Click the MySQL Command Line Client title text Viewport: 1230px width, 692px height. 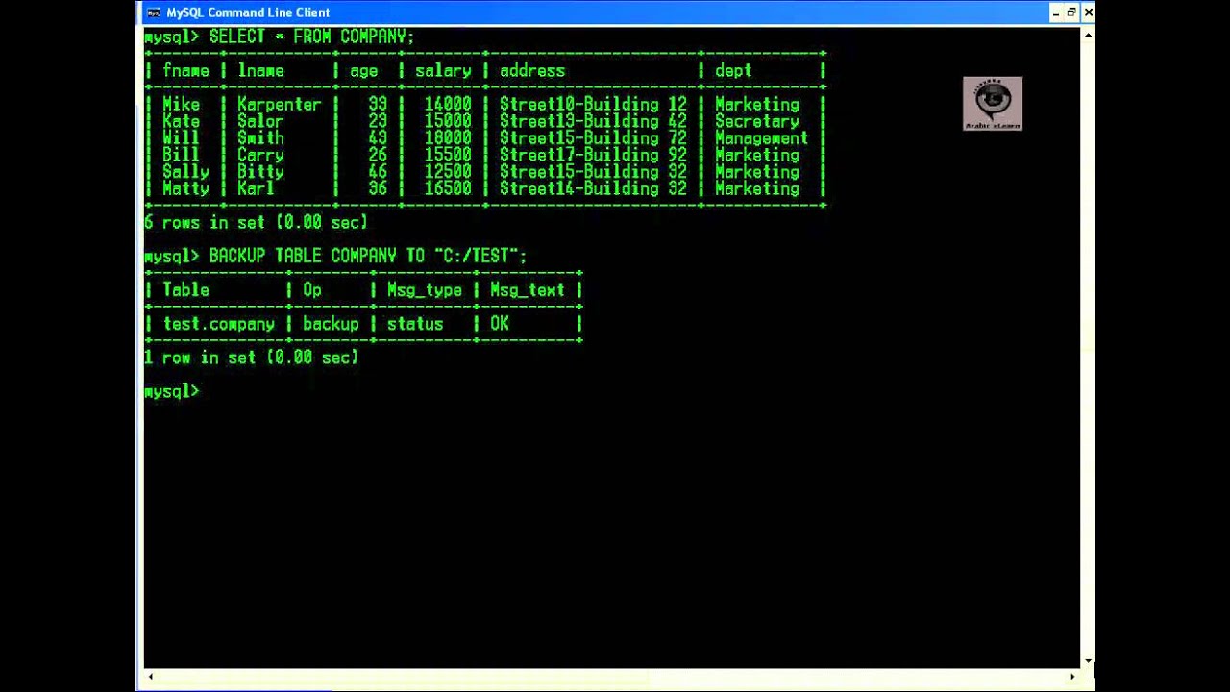[x=248, y=12]
